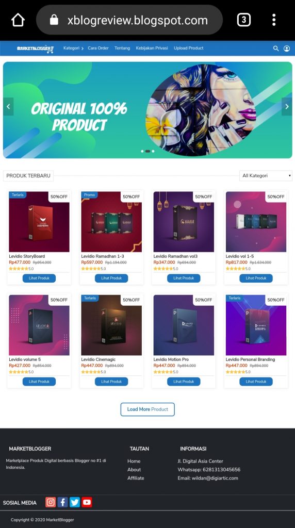The image size is (295, 528).
Task: Click the browser URL address bar
Action: point(129,20)
